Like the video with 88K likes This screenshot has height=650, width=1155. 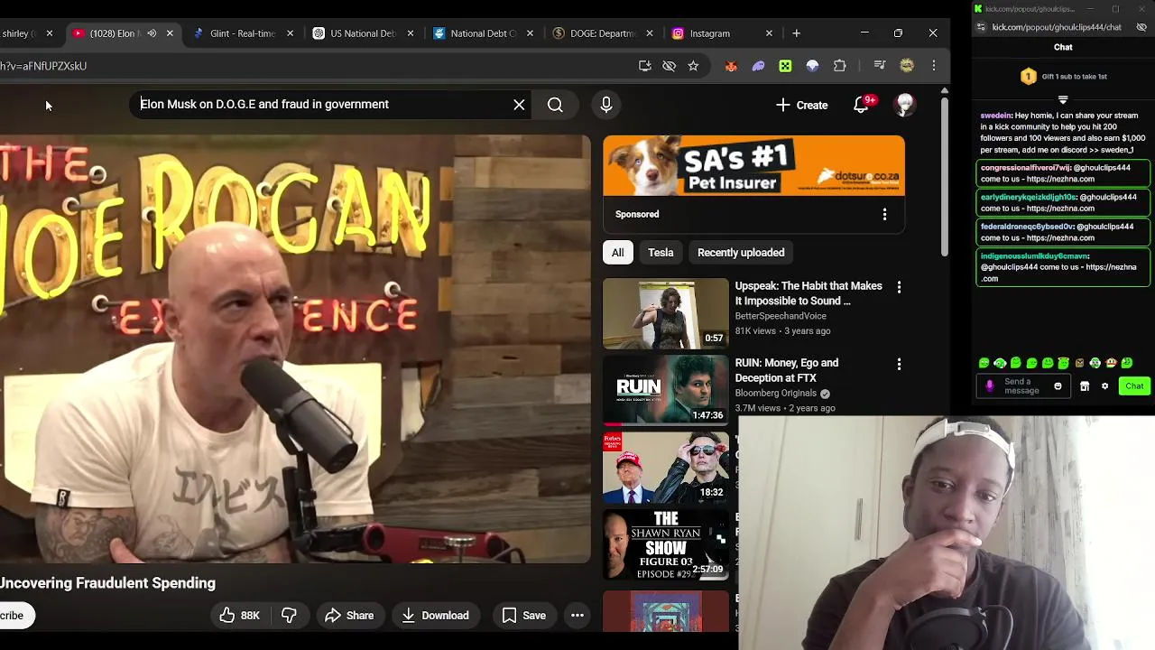point(239,616)
